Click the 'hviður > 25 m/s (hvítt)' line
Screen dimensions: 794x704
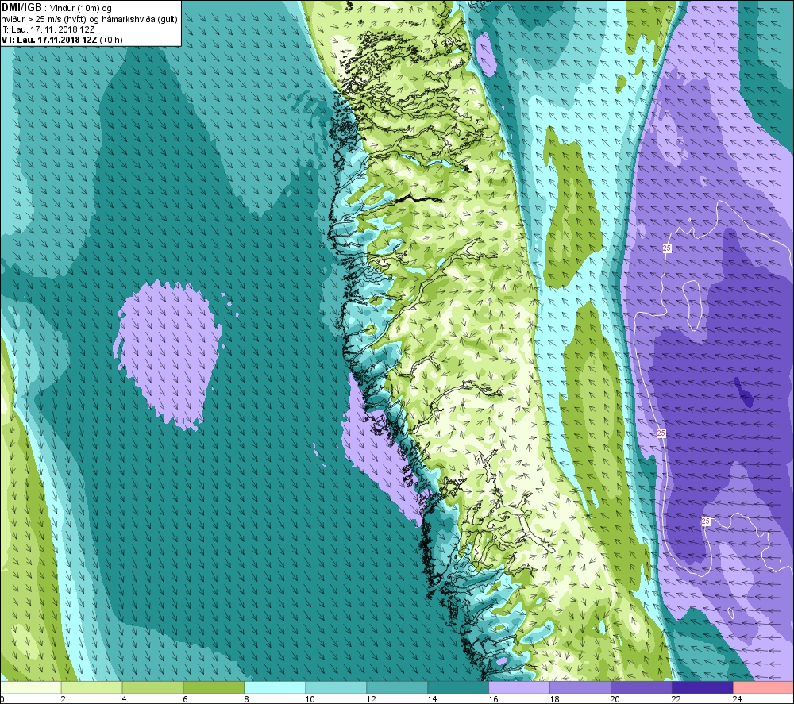tap(43, 19)
